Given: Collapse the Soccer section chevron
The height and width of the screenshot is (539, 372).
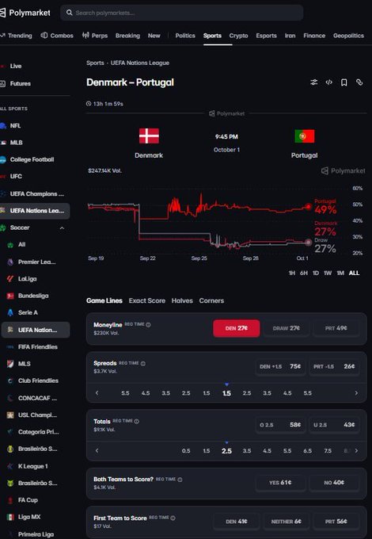Looking at the screenshot, I should tap(62, 228).
